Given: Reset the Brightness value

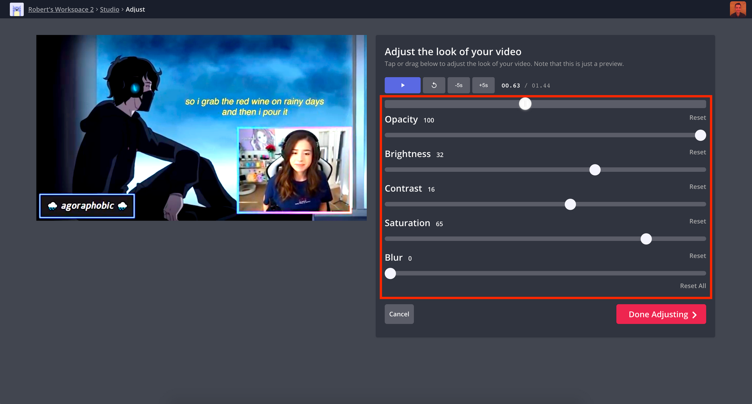Looking at the screenshot, I should pyautogui.click(x=697, y=152).
